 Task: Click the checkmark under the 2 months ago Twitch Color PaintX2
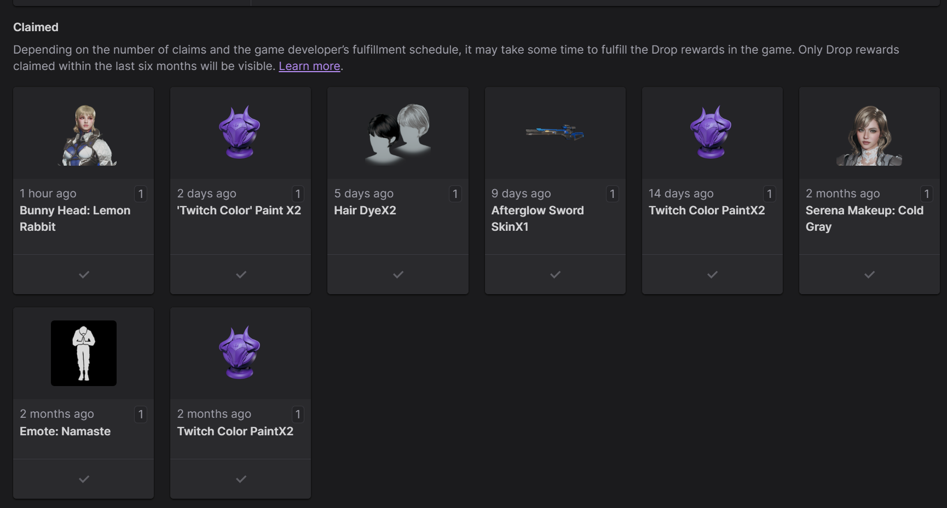point(241,479)
